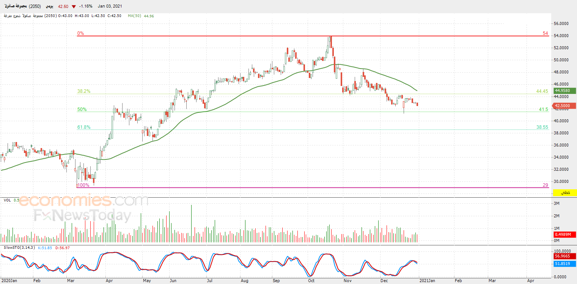This screenshot has width=577, height=284.
Task: Select the MA(50) indicator label
Action: tap(135, 16)
